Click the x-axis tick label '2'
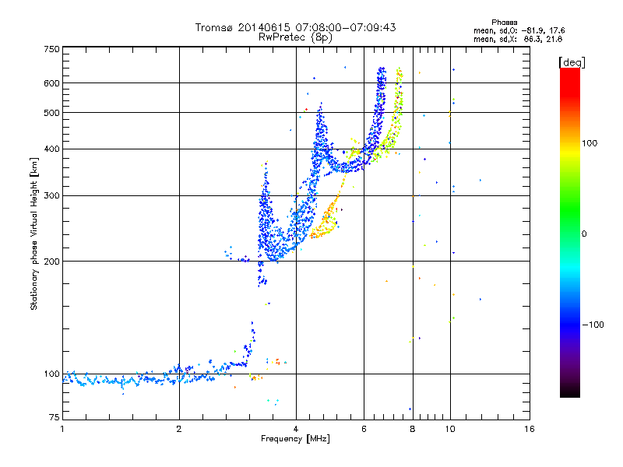This screenshot has width=623, height=467. (179, 429)
